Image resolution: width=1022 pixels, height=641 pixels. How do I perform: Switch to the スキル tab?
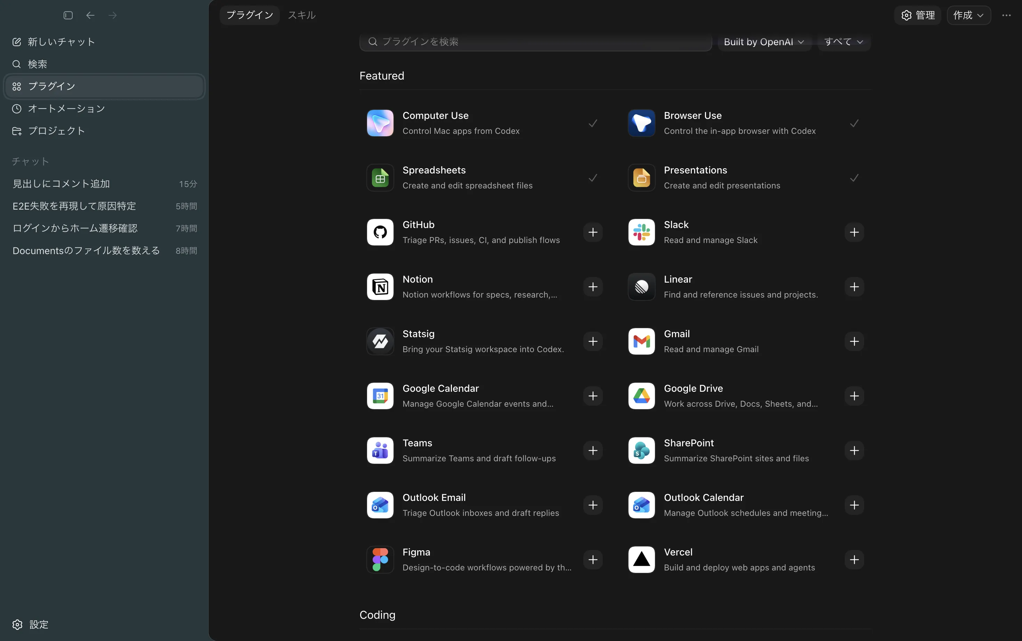(x=302, y=15)
